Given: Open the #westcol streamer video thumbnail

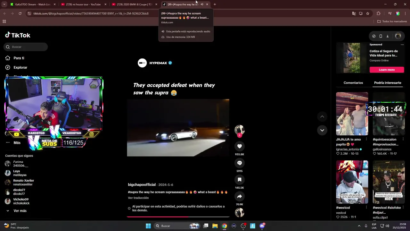Looking at the screenshot, I should coord(352,182).
